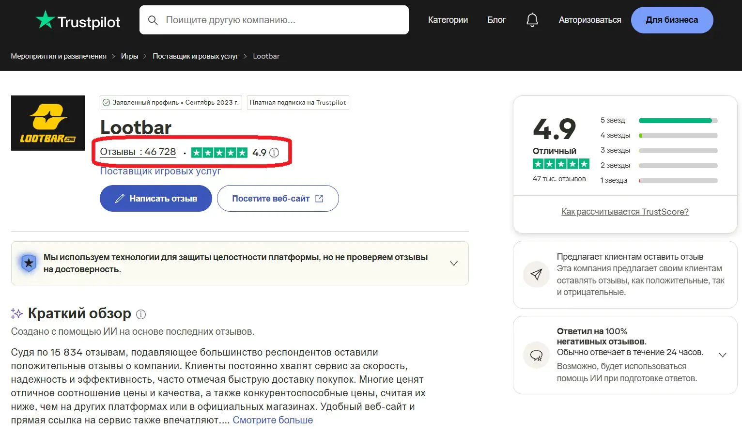The image size is (742, 436).
Task: Click the speech bubble reply icon
Action: coord(536,355)
